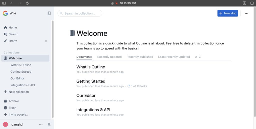Switch to Recently published tab
The width and height of the screenshot is (256, 129).
tap(140, 57)
